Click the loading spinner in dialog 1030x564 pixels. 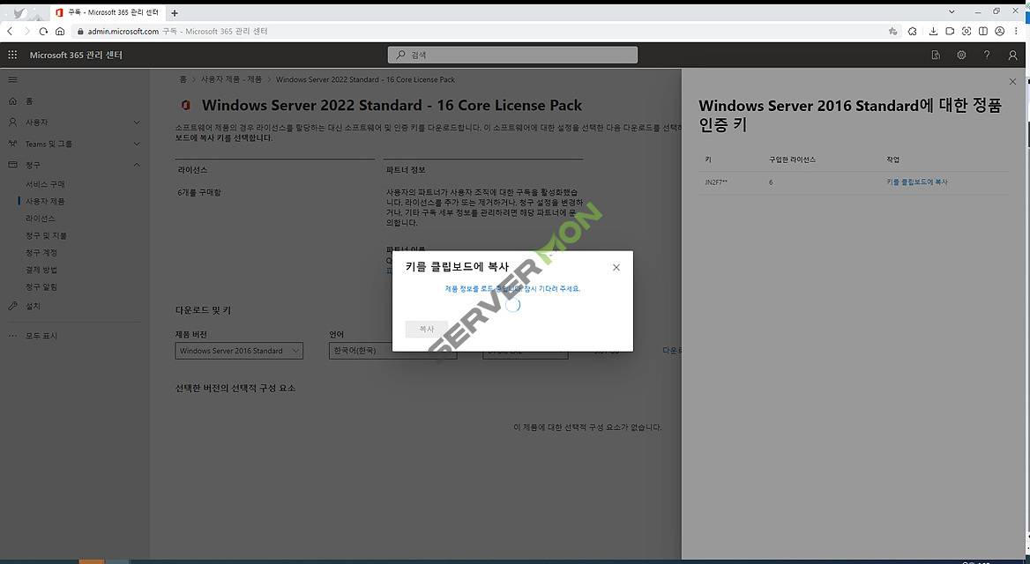(513, 305)
